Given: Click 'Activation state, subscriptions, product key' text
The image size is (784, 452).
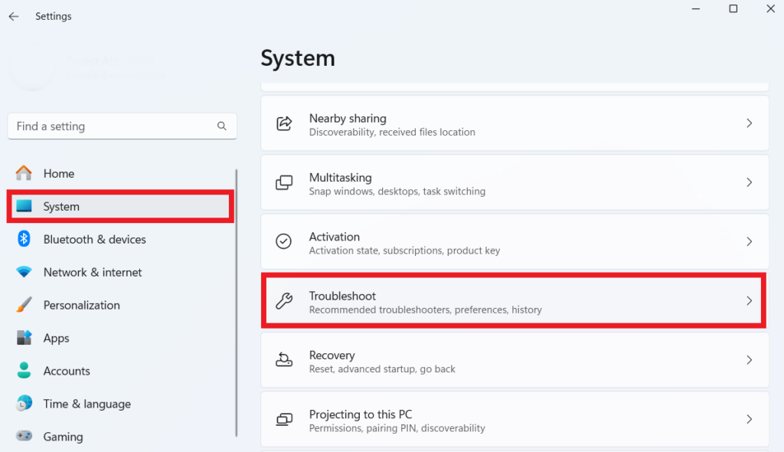Looking at the screenshot, I should [x=404, y=251].
